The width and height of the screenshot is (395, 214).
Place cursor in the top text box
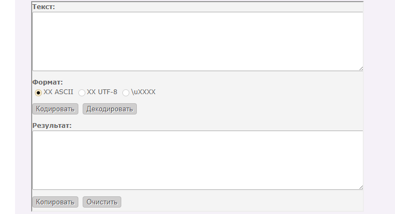197,41
